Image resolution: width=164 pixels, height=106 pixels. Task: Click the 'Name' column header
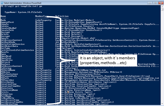[3, 16]
